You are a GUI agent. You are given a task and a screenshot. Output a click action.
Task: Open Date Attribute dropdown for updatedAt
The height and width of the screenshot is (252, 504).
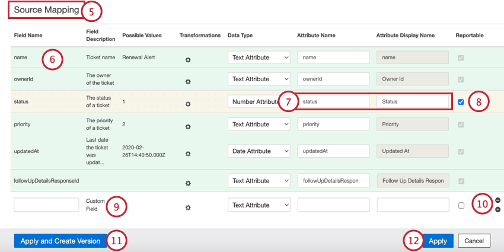259,151
